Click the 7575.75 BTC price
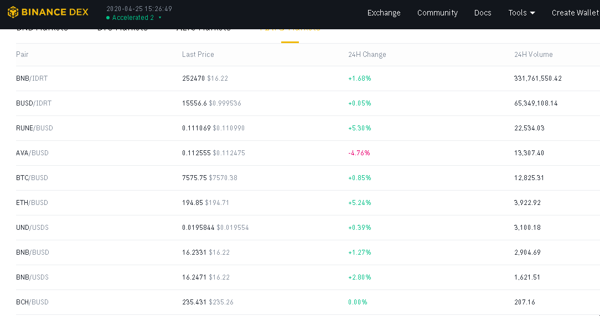 pyautogui.click(x=194, y=178)
